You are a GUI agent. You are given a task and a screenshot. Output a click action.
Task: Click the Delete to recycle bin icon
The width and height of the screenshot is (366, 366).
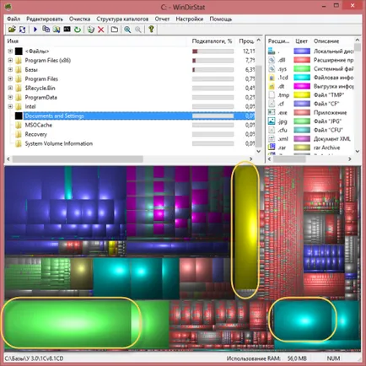90,30
